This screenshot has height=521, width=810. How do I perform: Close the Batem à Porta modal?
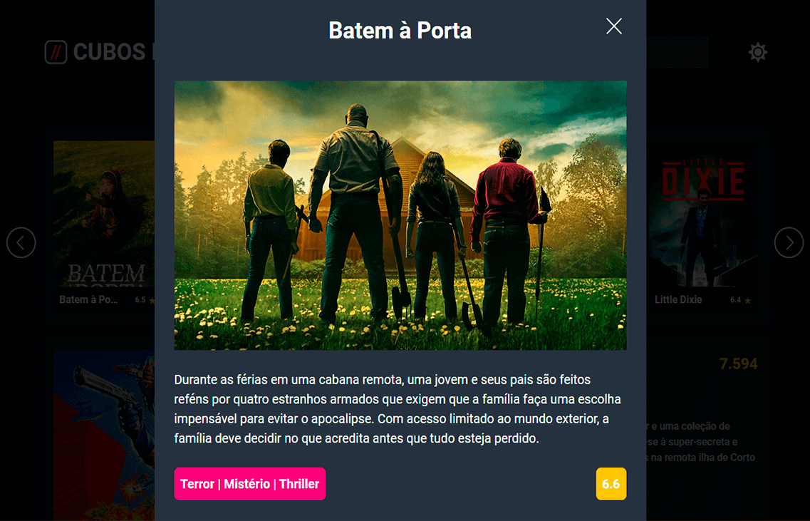tap(613, 26)
